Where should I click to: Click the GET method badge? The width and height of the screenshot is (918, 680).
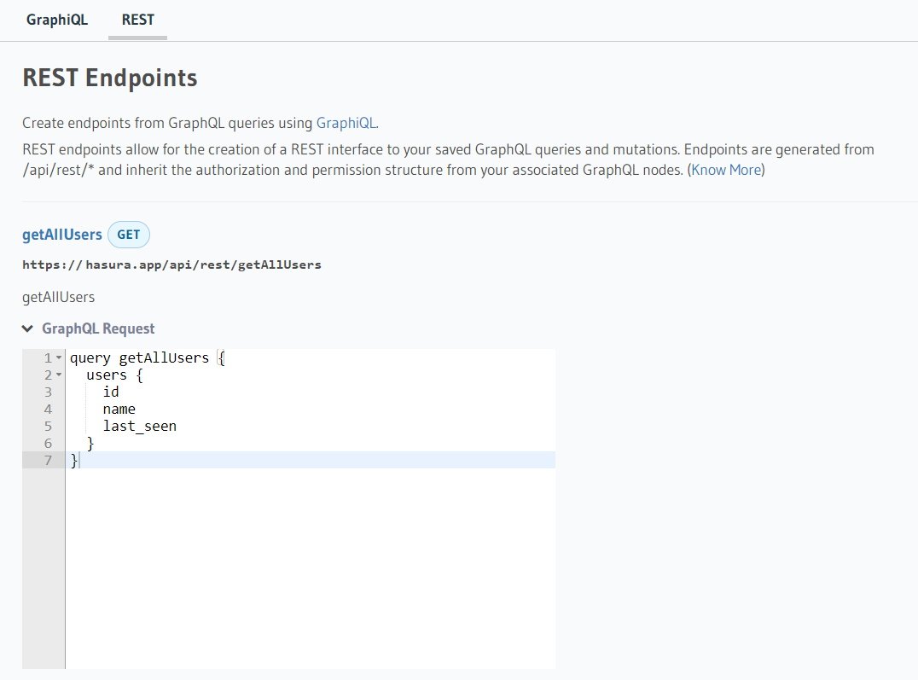click(128, 235)
